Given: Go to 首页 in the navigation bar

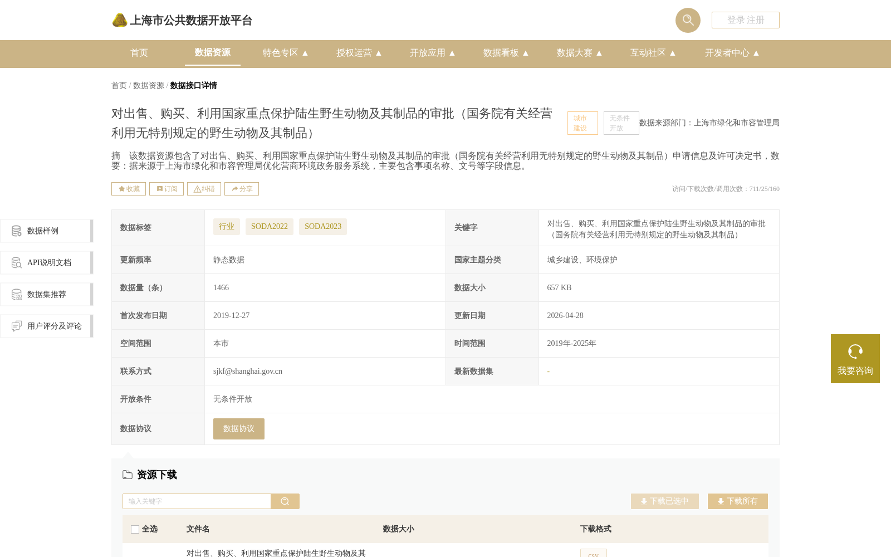Looking at the screenshot, I should pyautogui.click(x=139, y=53).
